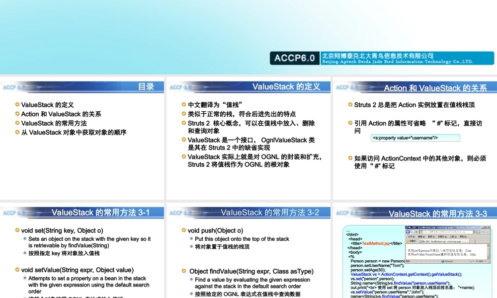This screenshot has width=497, height=298.
Task: Click the Forward arrow in the browser screenshot
Action: pyautogui.click(x=413, y=232)
